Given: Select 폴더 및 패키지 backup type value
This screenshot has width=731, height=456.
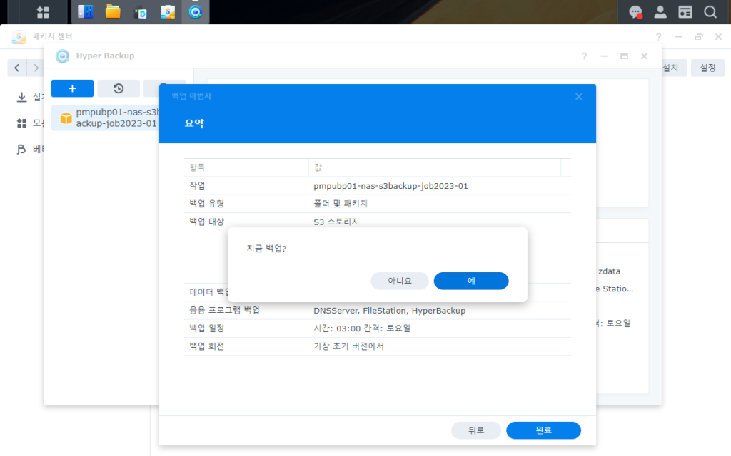Looking at the screenshot, I should 341,204.
